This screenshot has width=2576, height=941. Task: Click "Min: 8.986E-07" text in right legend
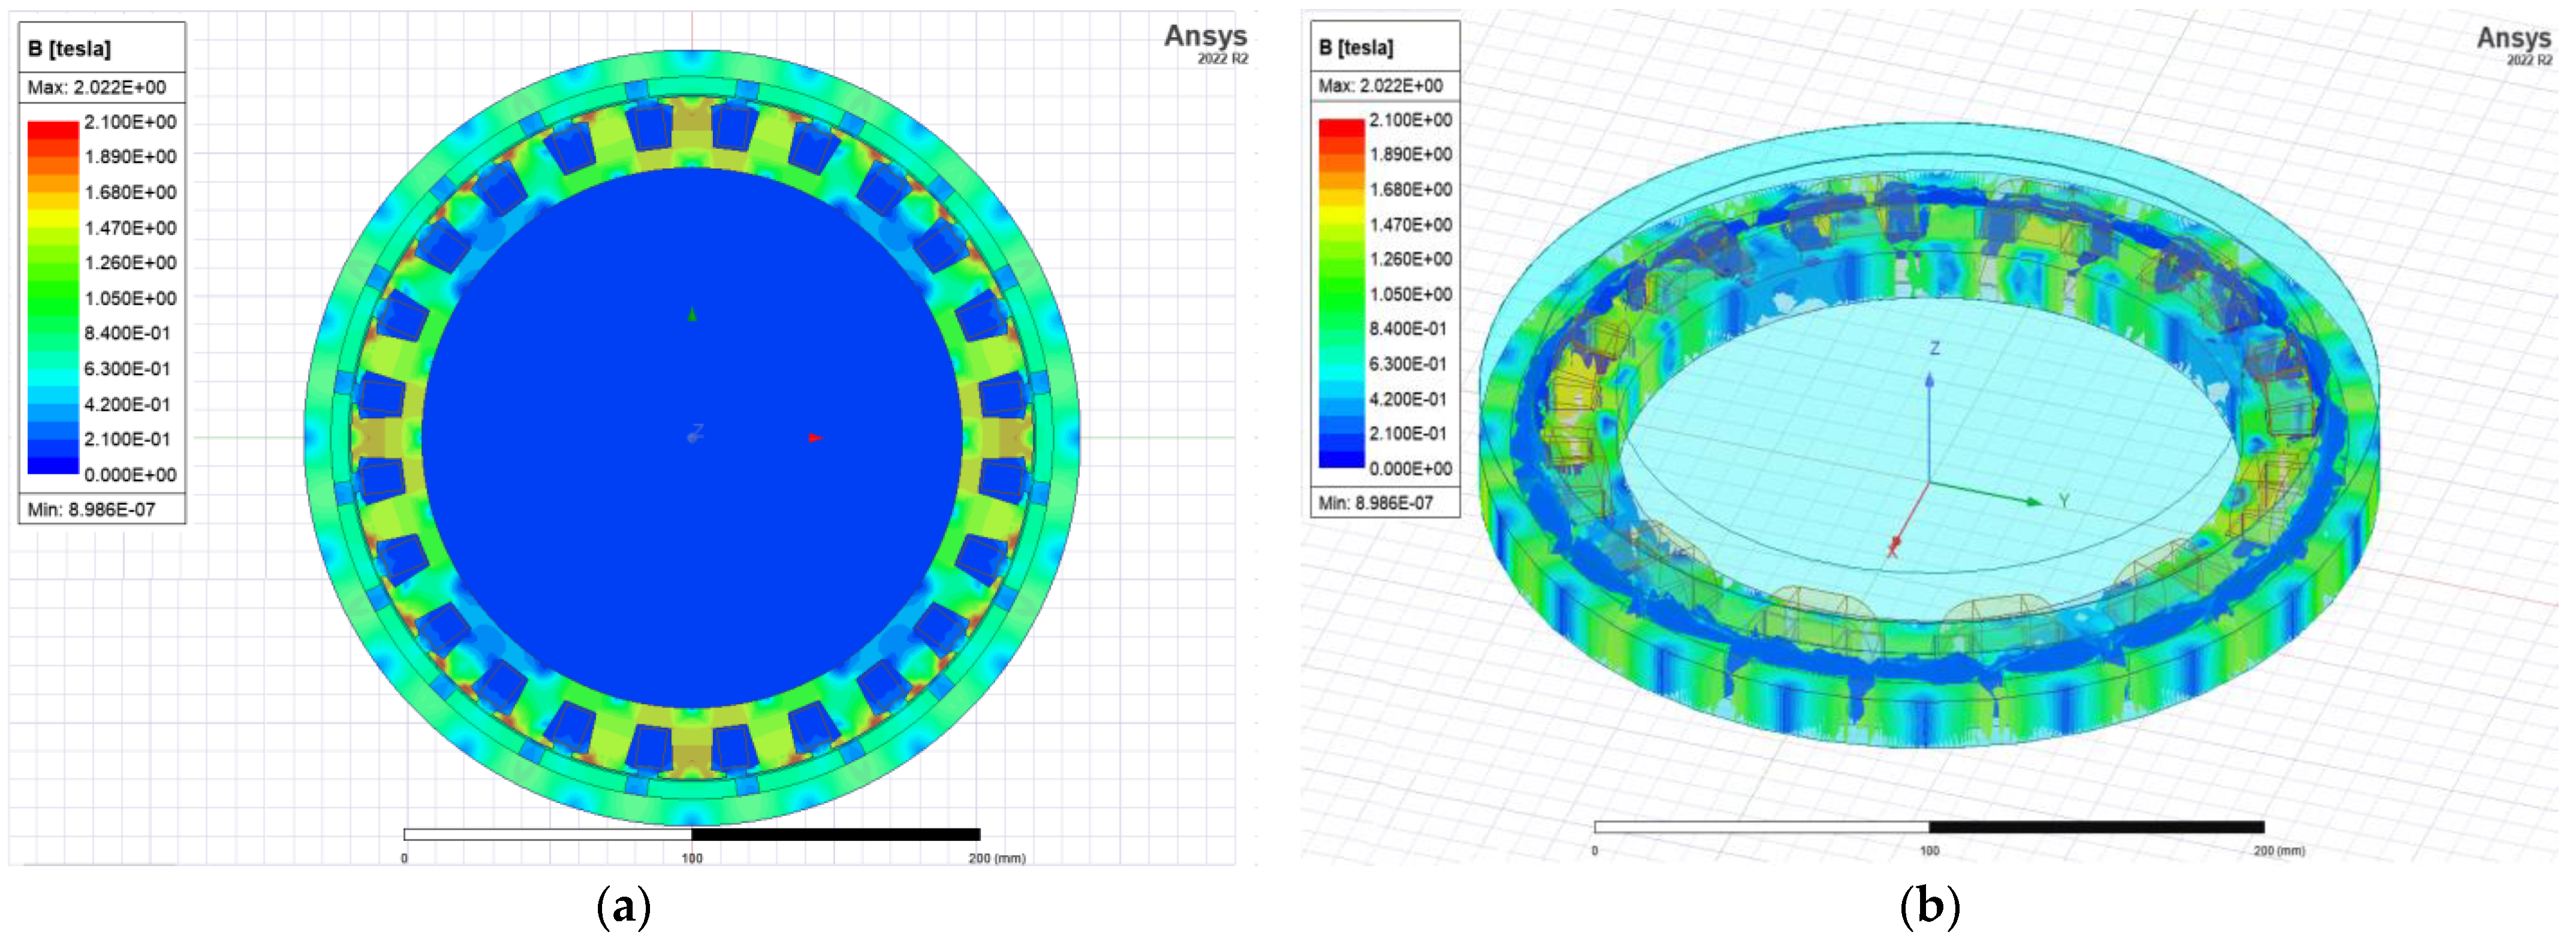1375,503
